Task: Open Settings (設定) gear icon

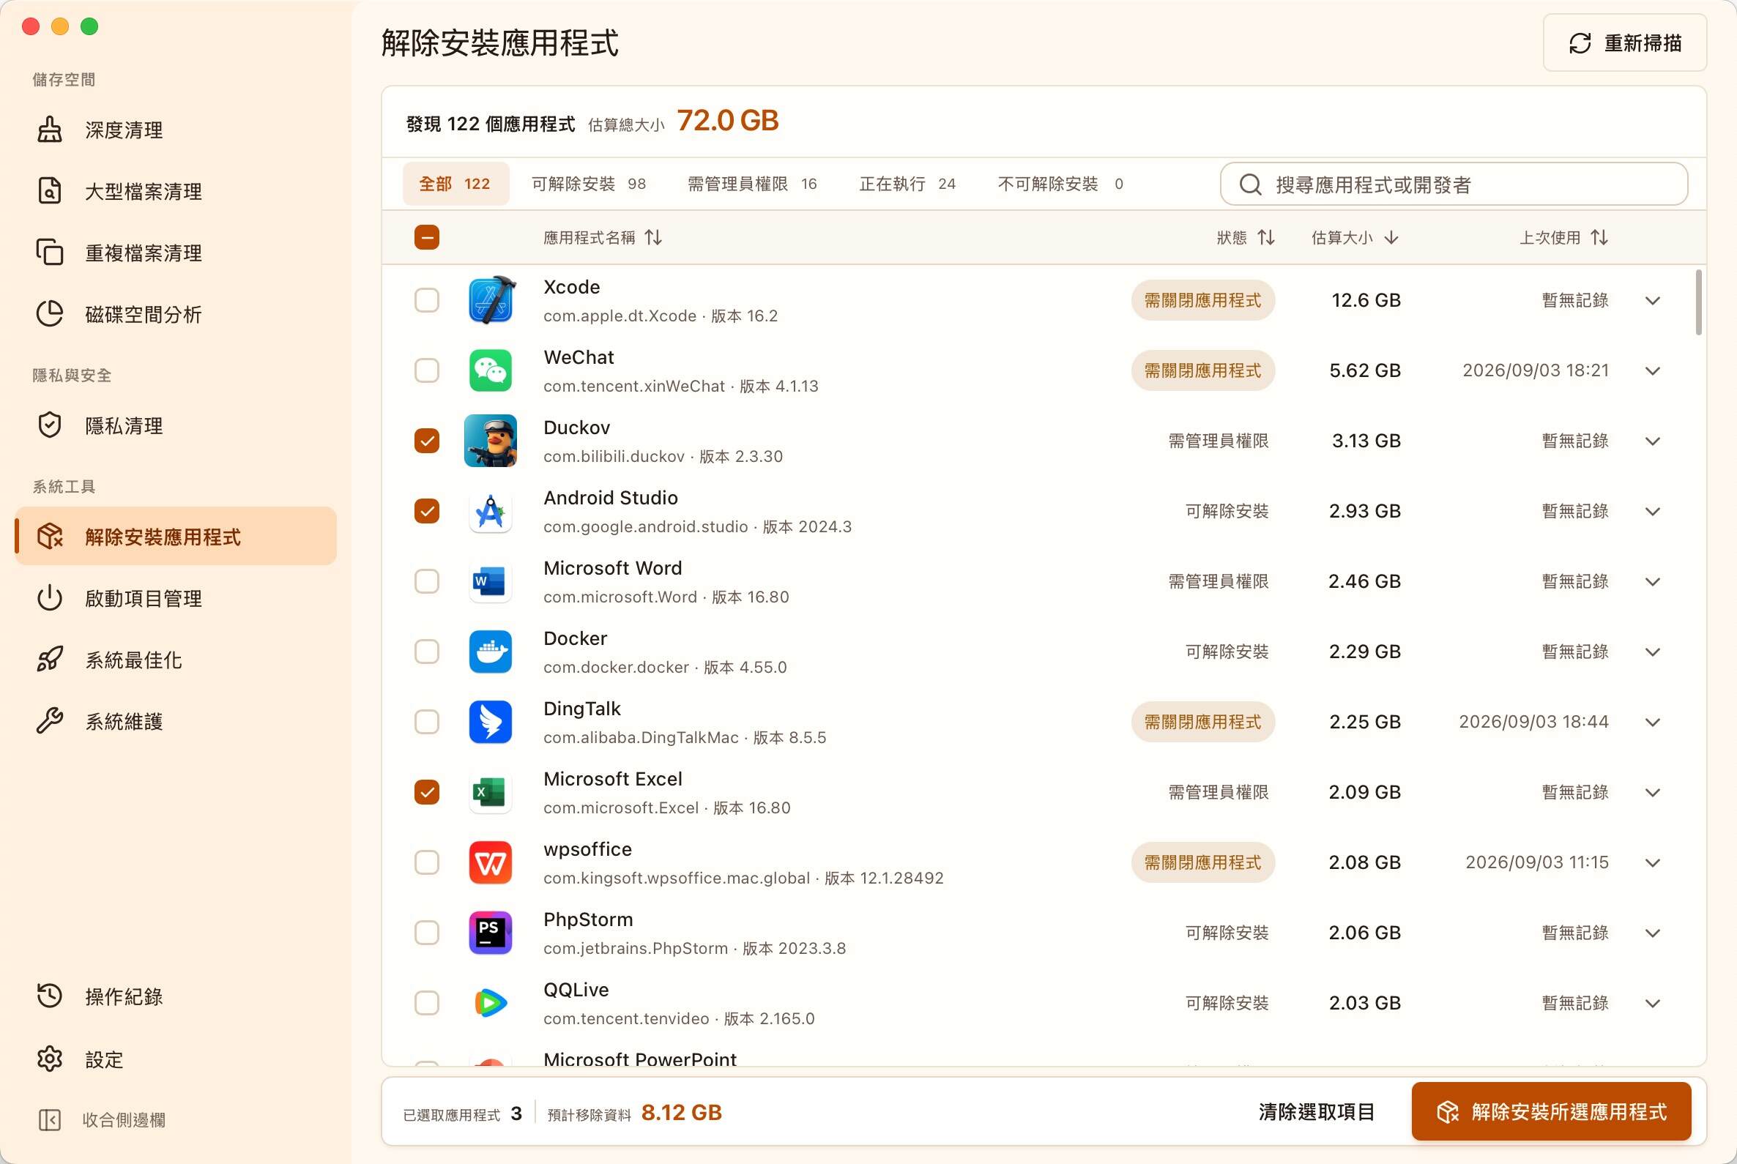Action: (x=50, y=1059)
